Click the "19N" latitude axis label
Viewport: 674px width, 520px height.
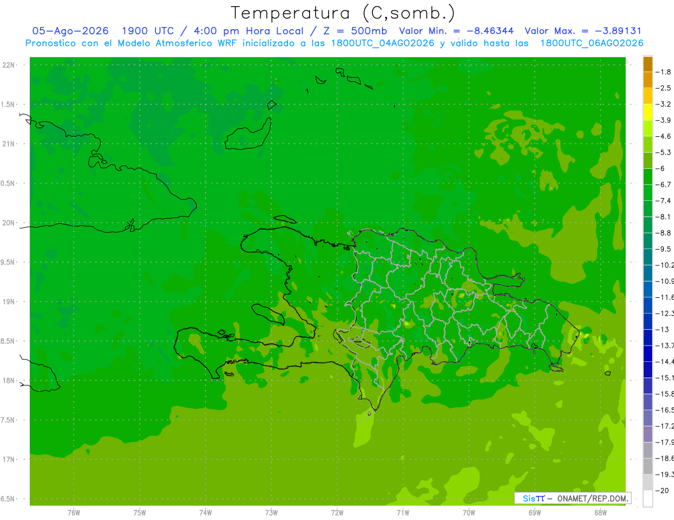tap(9, 301)
